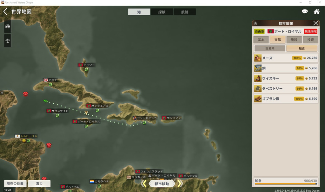Click the castle filter icon on left sidebar
The height and width of the screenshot is (192, 325).
(x=8, y=26)
